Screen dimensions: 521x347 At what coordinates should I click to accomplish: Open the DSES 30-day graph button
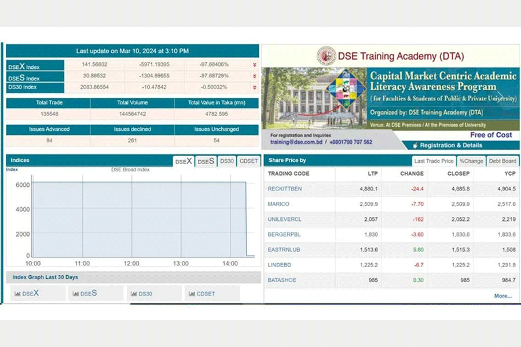[x=96, y=294]
